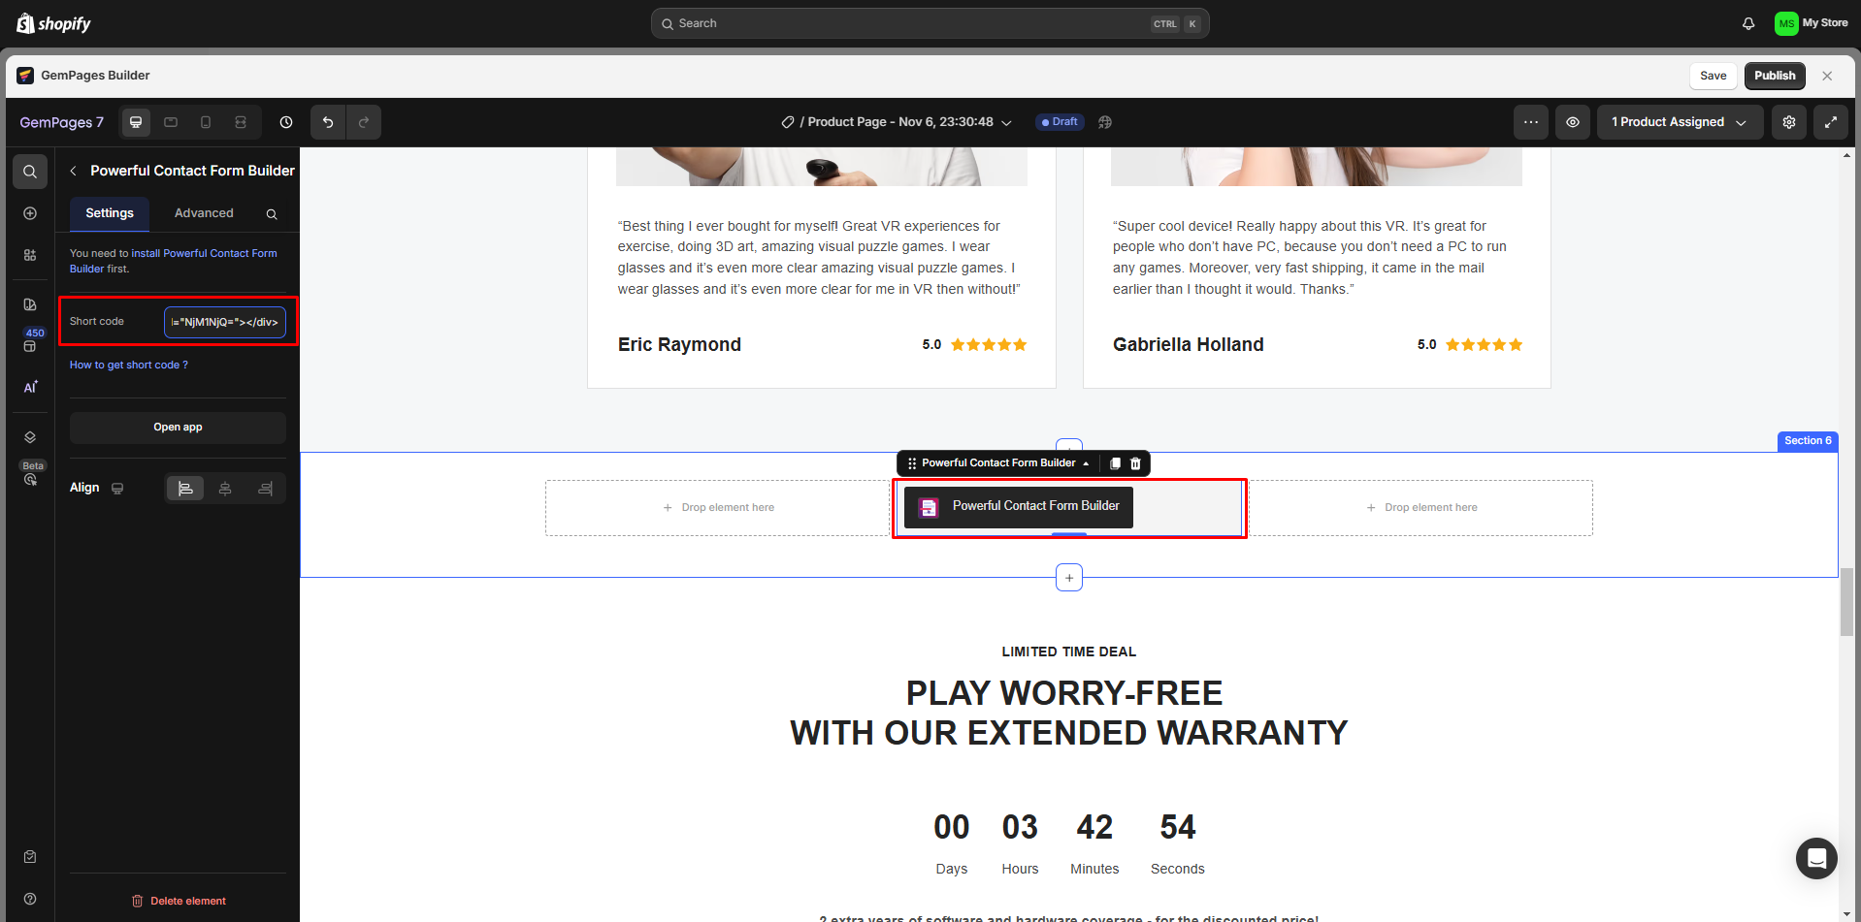Image resolution: width=1861 pixels, height=922 pixels.
Task: Open the Align device selector icon
Action: 117,489
